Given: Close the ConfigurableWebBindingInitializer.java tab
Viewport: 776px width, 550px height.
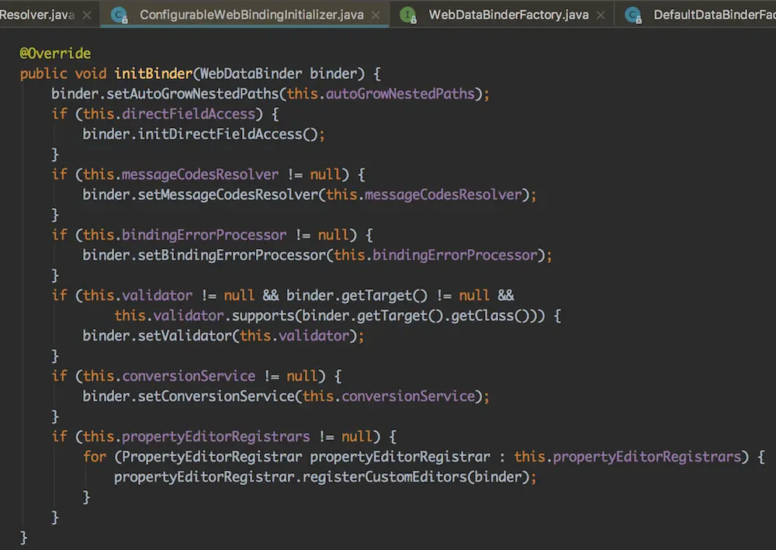Looking at the screenshot, I should (376, 15).
